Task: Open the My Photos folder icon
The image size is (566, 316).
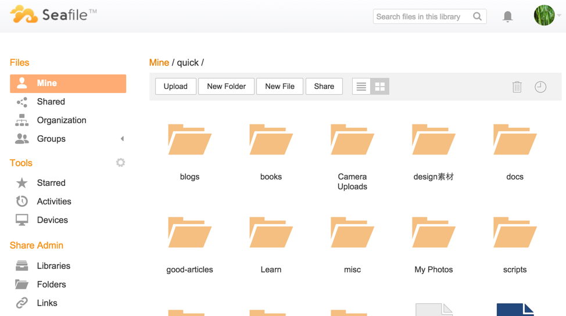Action: pyautogui.click(x=434, y=232)
